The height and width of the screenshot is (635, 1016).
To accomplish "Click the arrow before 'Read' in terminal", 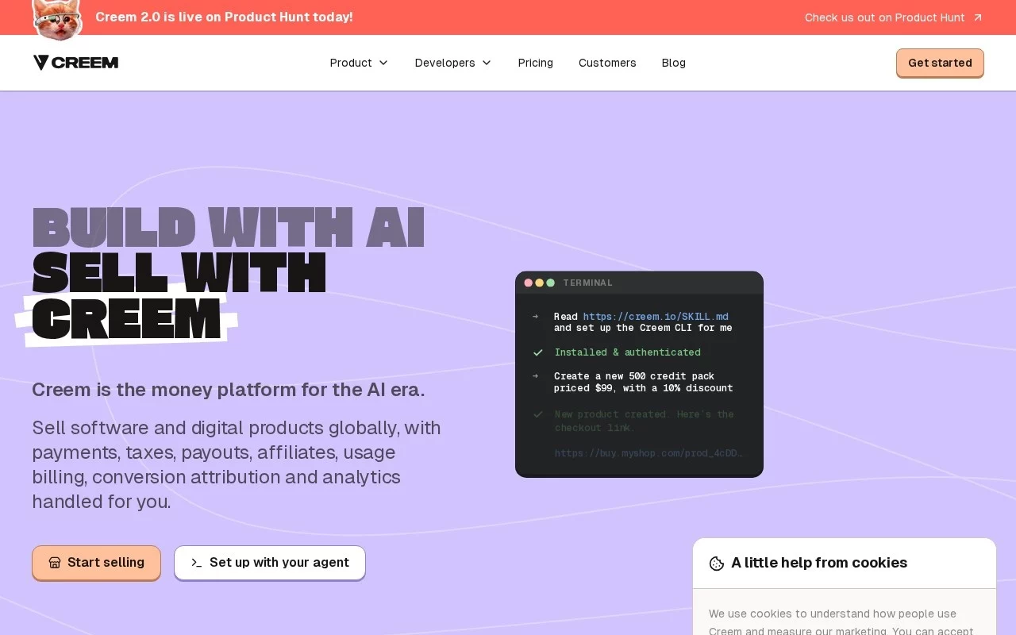I will pyautogui.click(x=536, y=317).
